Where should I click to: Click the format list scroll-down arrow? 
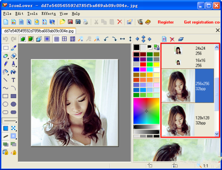(217, 134)
